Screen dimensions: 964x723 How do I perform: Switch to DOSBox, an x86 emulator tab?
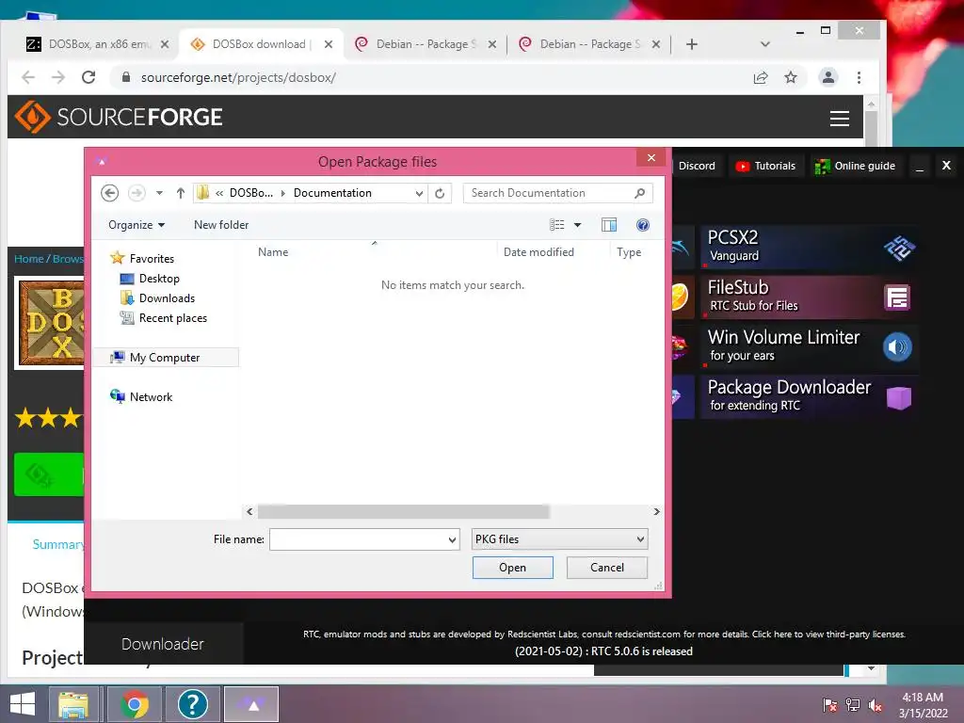click(97, 44)
